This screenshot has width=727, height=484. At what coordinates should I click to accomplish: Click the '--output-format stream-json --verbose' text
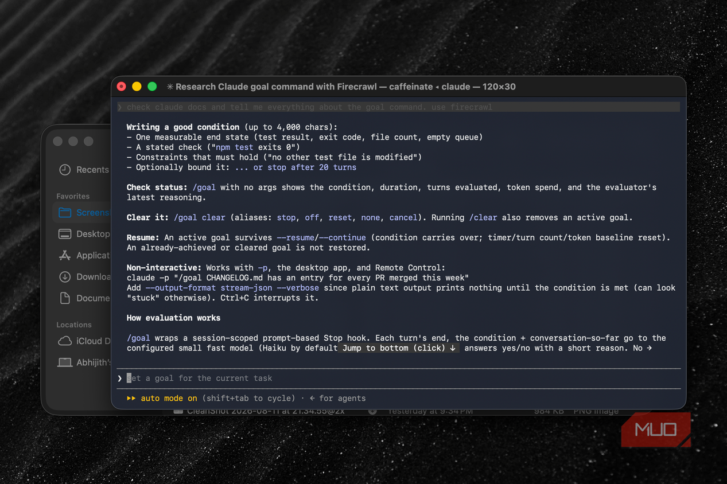coord(232,288)
